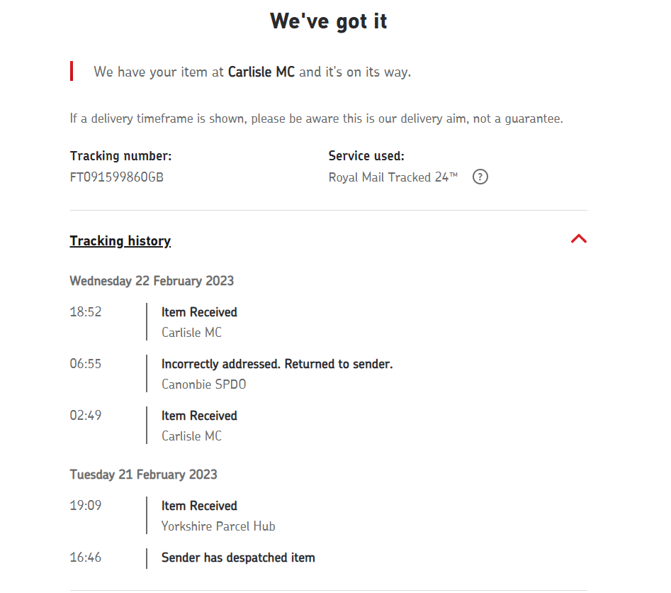Open the Tracking history link
This screenshot has width=671, height=593.
click(120, 240)
